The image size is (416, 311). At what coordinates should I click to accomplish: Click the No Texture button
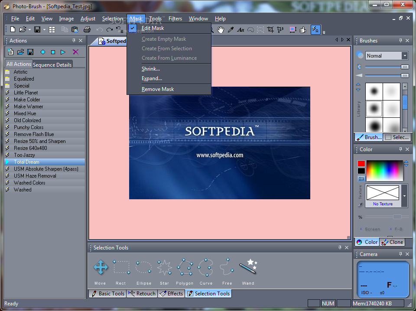(383, 196)
